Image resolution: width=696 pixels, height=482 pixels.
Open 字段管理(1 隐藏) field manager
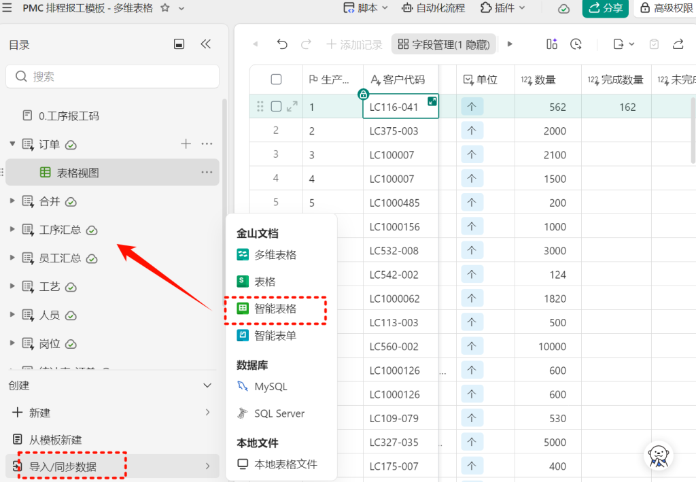pyautogui.click(x=444, y=44)
